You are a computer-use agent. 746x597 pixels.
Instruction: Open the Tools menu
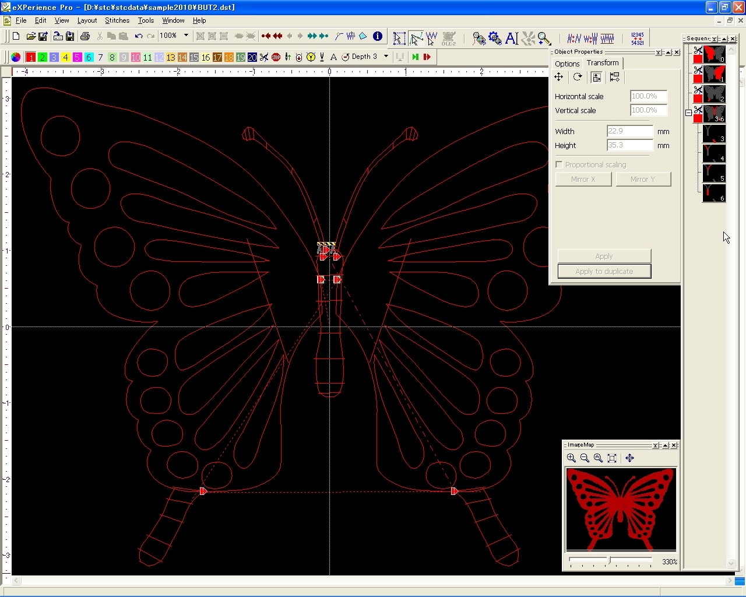pyautogui.click(x=146, y=20)
